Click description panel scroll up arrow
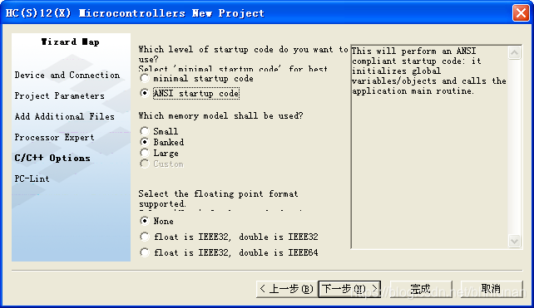 tap(514, 52)
